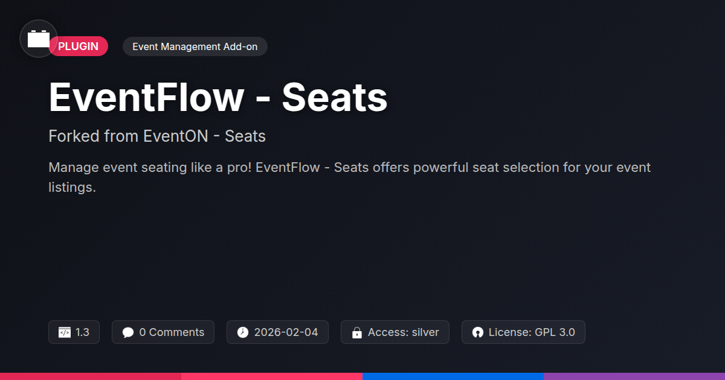
Task: Click the open-source icon beside License
Action: [477, 332]
